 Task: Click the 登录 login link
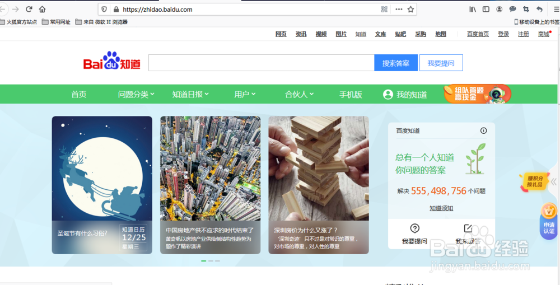(503, 34)
